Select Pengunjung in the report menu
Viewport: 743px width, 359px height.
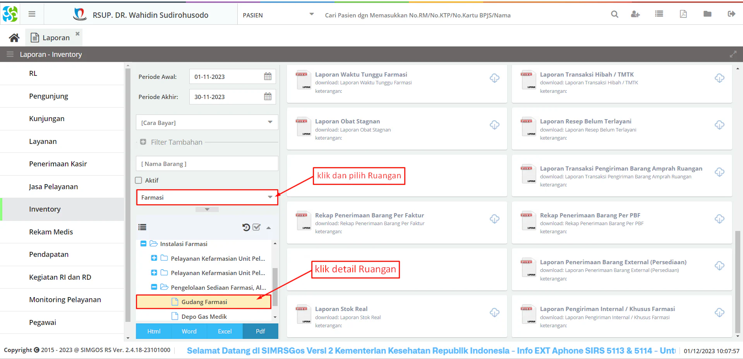pyautogui.click(x=62, y=96)
